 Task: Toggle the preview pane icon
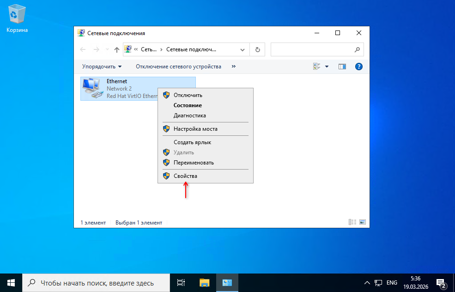pos(342,67)
